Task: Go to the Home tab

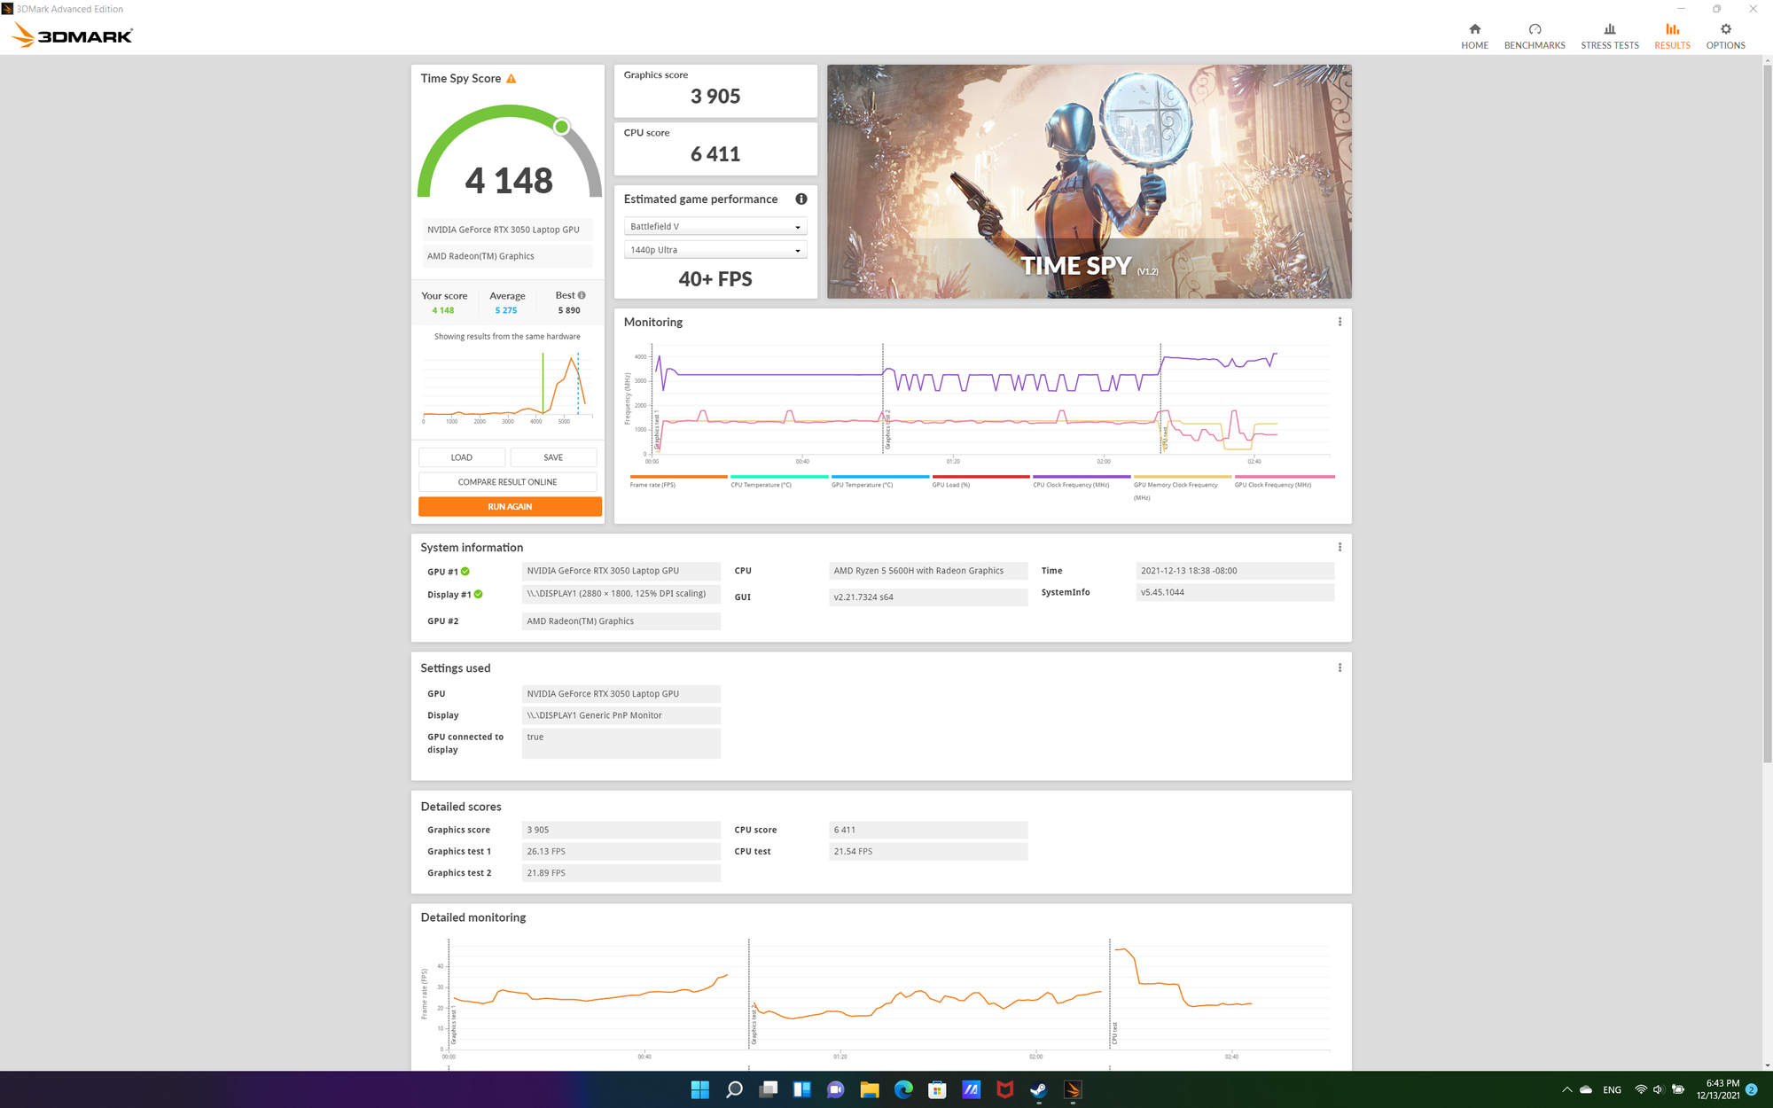Action: point(1474,36)
